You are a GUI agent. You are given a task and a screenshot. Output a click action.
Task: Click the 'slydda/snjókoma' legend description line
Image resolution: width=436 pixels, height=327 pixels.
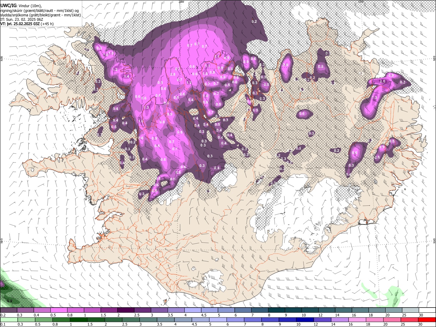41,15
